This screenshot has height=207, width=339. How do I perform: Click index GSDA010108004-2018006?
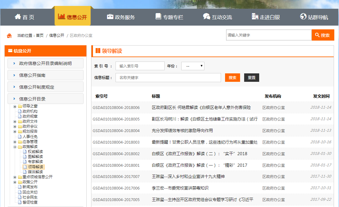[116, 108]
